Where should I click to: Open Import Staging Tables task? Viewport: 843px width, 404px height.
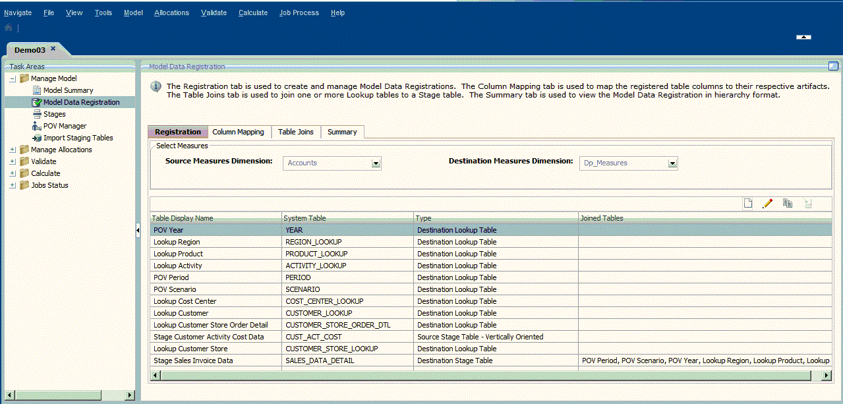[78, 138]
